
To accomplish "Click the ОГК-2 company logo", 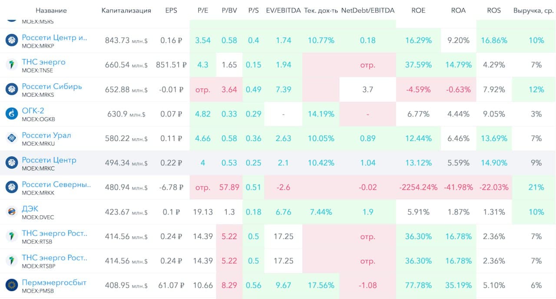I will point(11,114).
